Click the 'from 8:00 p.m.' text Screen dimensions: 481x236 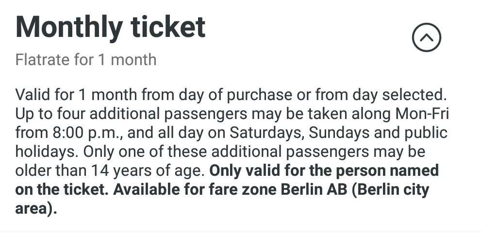pos(69,133)
